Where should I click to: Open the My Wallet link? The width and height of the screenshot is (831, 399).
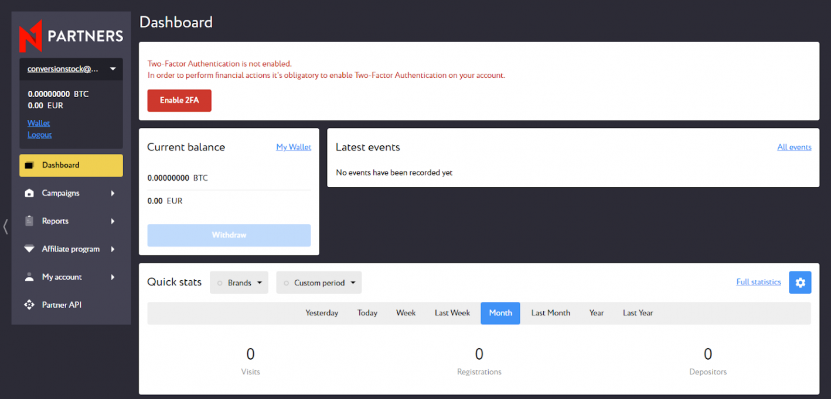(x=294, y=147)
